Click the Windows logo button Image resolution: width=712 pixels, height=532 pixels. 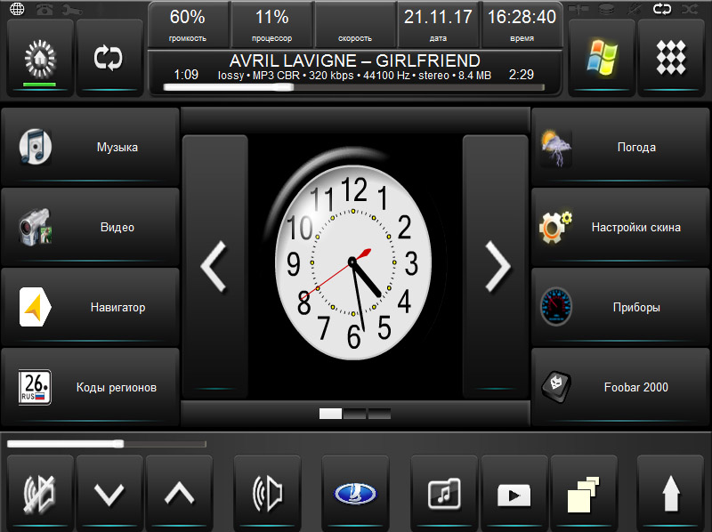601,58
